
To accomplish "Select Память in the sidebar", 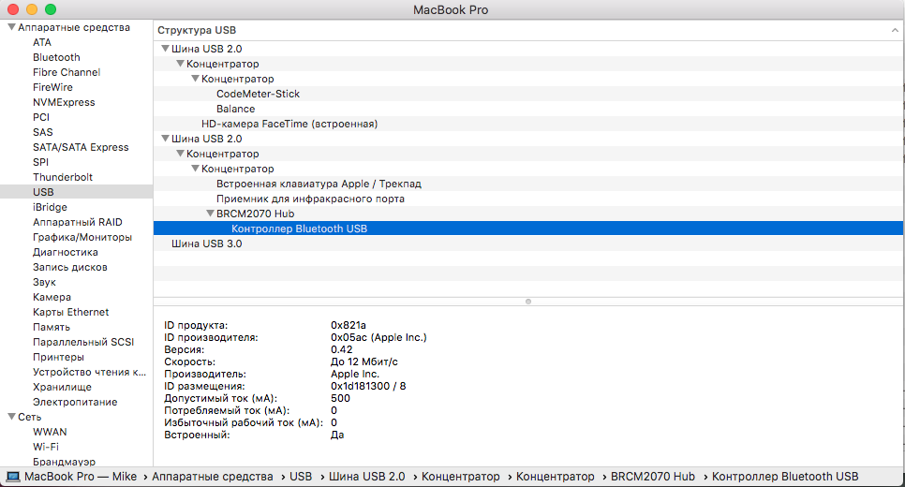I will click(51, 327).
